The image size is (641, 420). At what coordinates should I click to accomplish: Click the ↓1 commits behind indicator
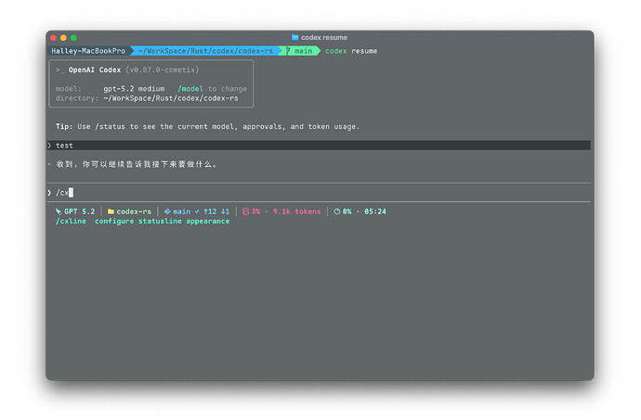(225, 211)
